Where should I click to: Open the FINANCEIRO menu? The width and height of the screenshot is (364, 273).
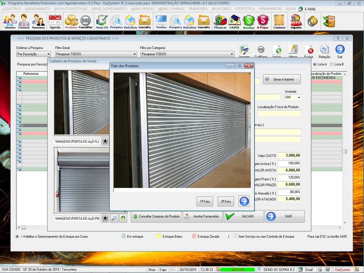pyautogui.click(x=198, y=9)
